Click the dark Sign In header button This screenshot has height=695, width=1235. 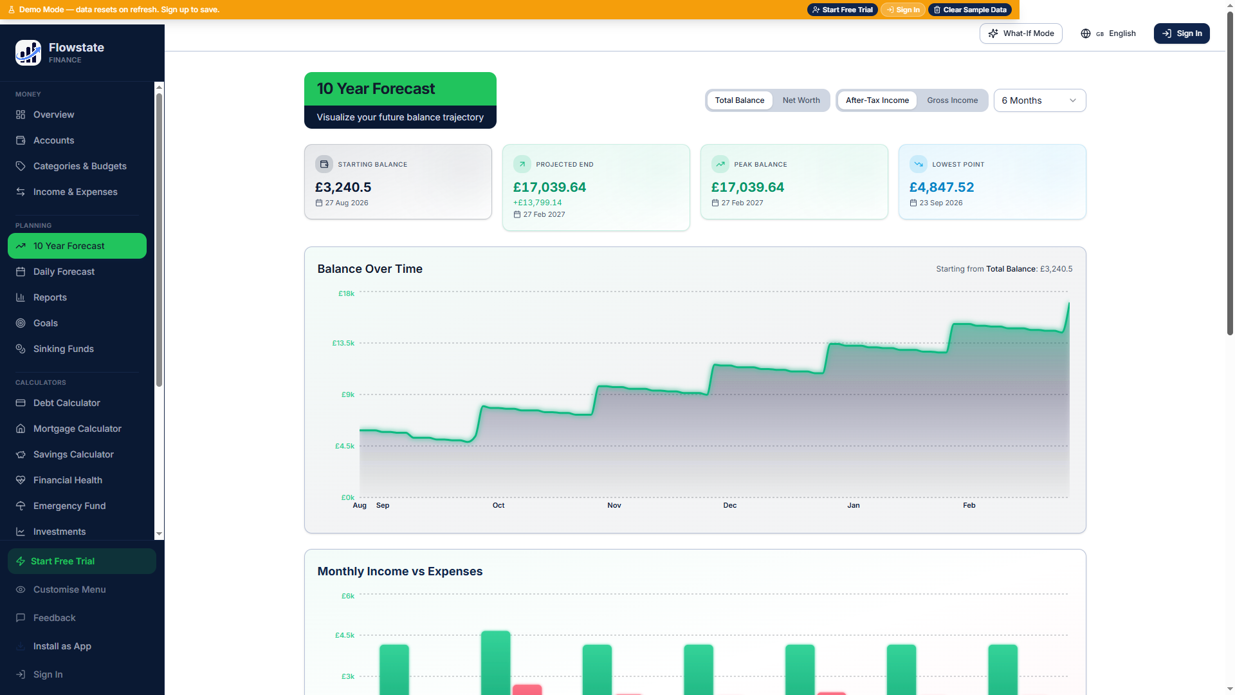[1182, 33]
